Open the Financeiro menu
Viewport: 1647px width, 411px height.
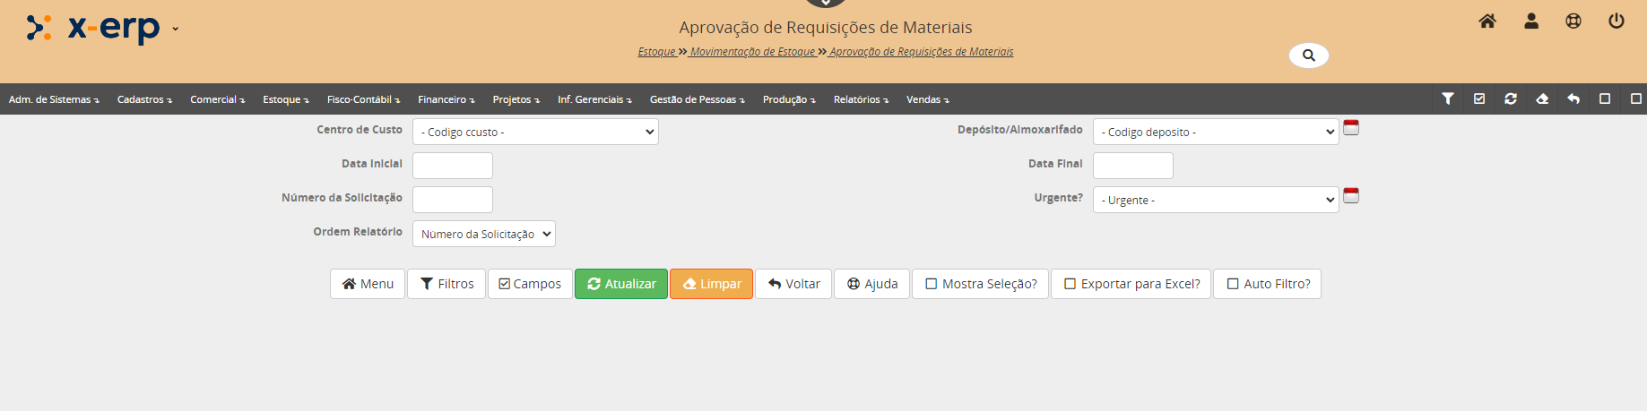click(x=446, y=99)
